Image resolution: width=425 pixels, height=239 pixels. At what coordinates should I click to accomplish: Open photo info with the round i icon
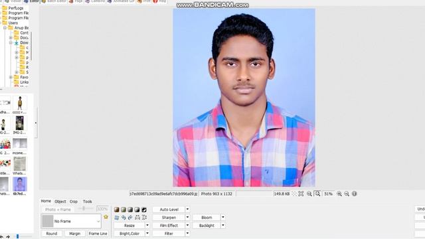tap(354, 194)
